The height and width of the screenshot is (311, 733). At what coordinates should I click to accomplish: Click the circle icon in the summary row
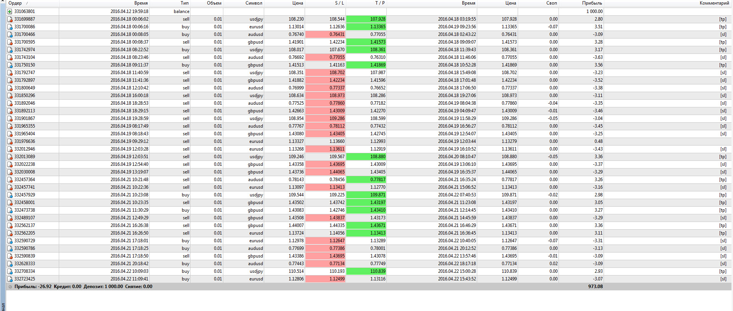pyautogui.click(x=10, y=287)
